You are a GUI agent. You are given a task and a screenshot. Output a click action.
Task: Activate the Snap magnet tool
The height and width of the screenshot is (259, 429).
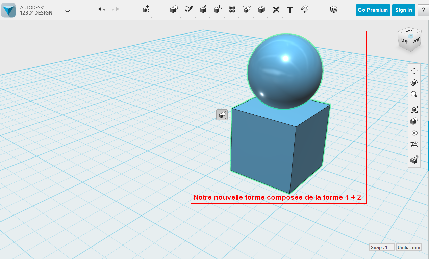click(305, 10)
